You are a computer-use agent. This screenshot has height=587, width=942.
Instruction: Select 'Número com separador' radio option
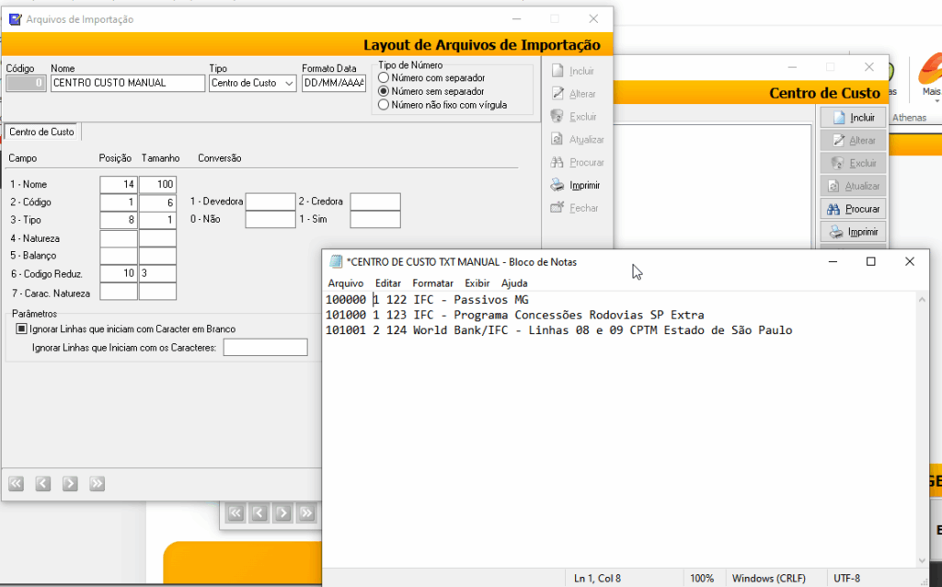384,78
